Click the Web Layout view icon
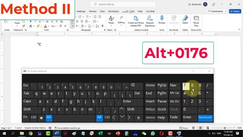This screenshot has height=137, width=243. pos(208,128)
